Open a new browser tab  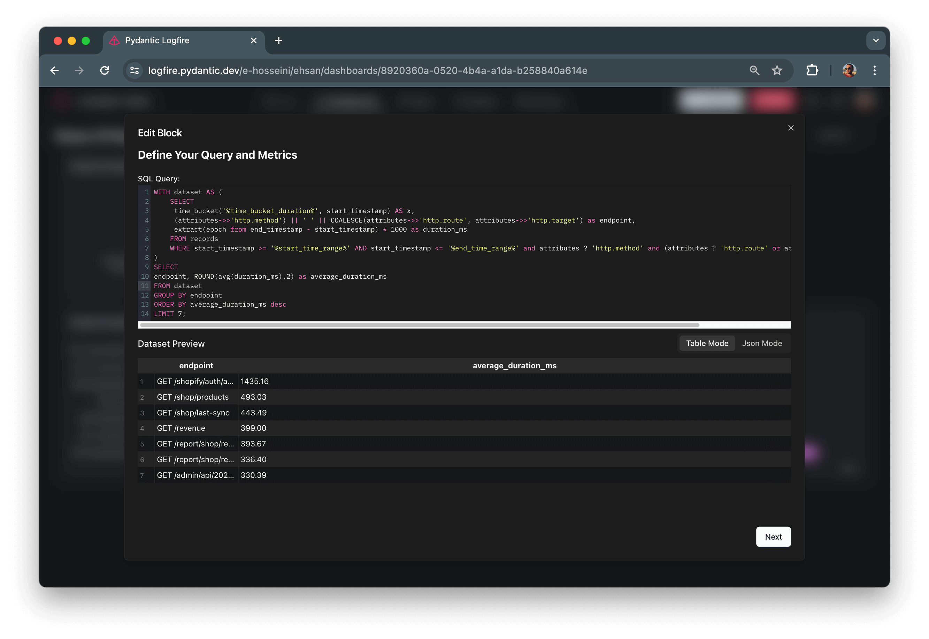click(279, 40)
